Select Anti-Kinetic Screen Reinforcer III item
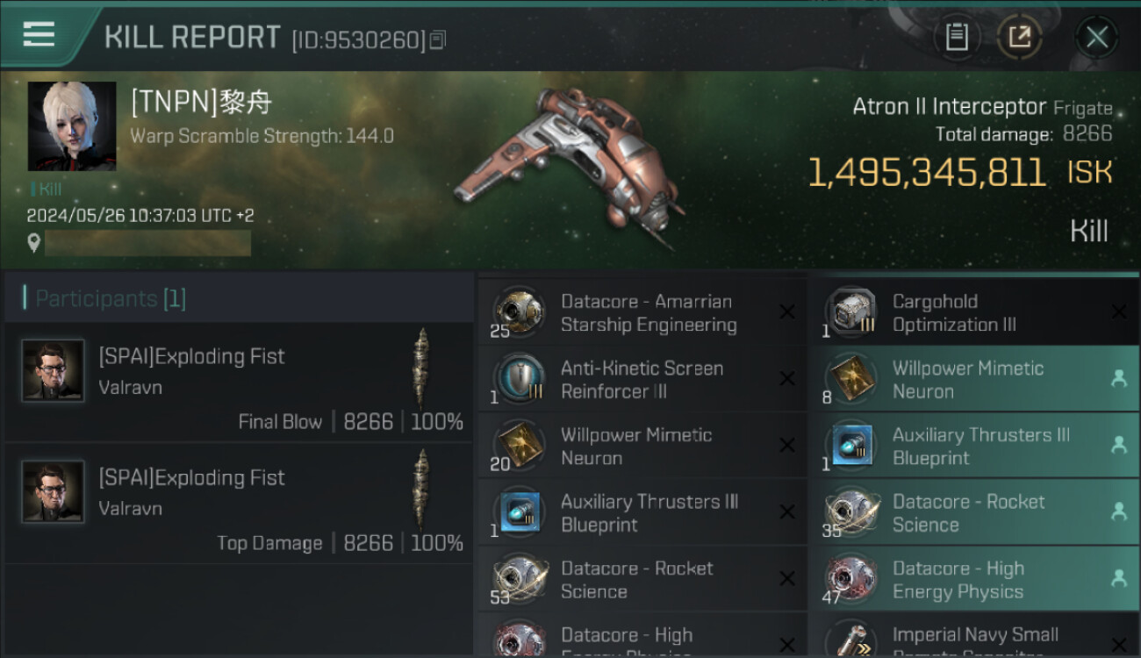 point(642,379)
